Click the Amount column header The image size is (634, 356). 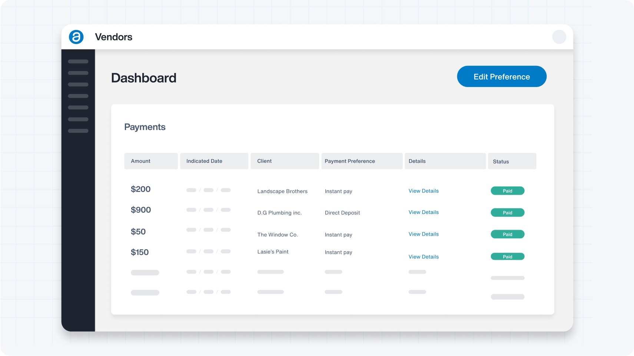click(151, 161)
